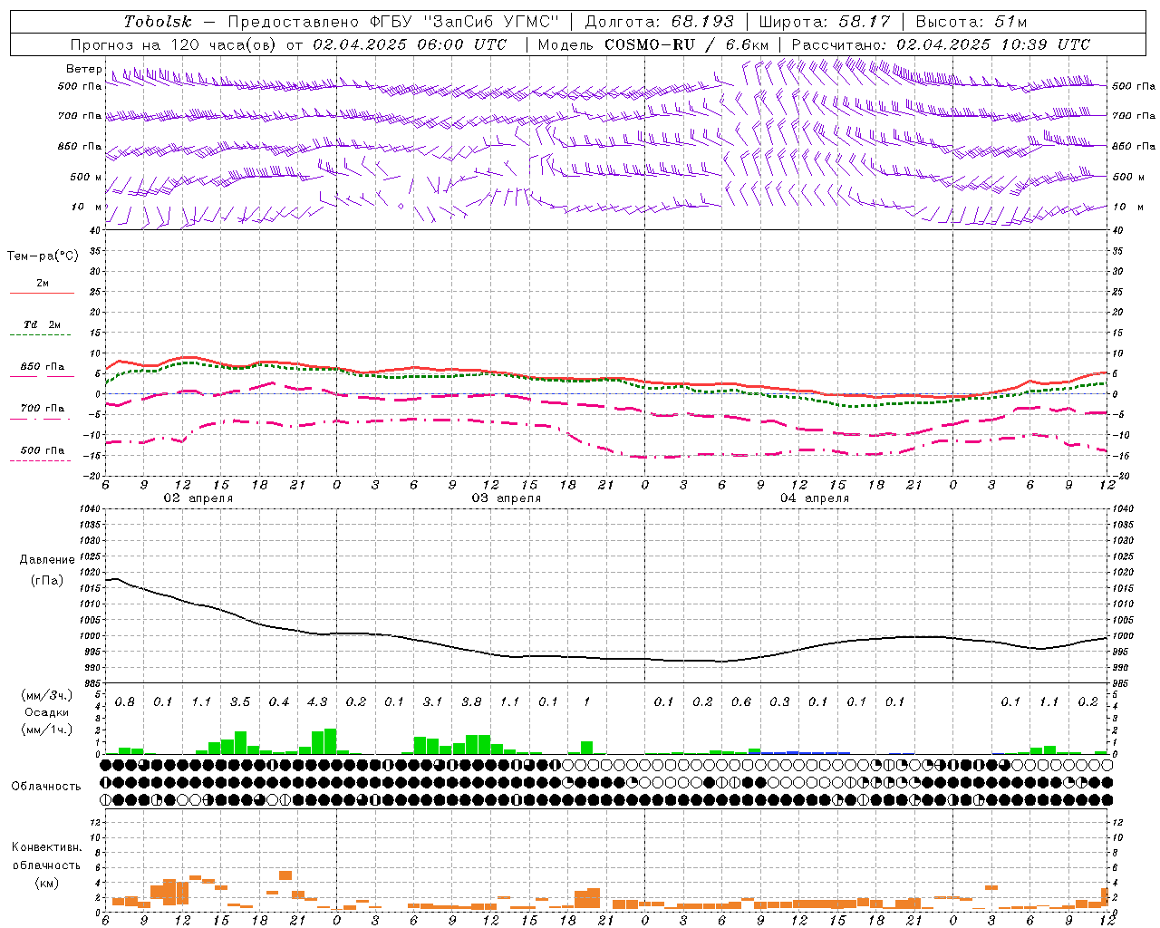This screenshot has width=1160, height=928.
Task: Click the Тем-ра(°C) axis title
Action: point(43,256)
